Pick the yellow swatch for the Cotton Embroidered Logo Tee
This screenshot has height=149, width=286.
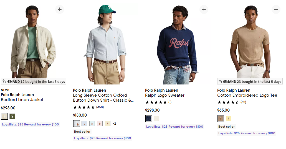point(229,119)
